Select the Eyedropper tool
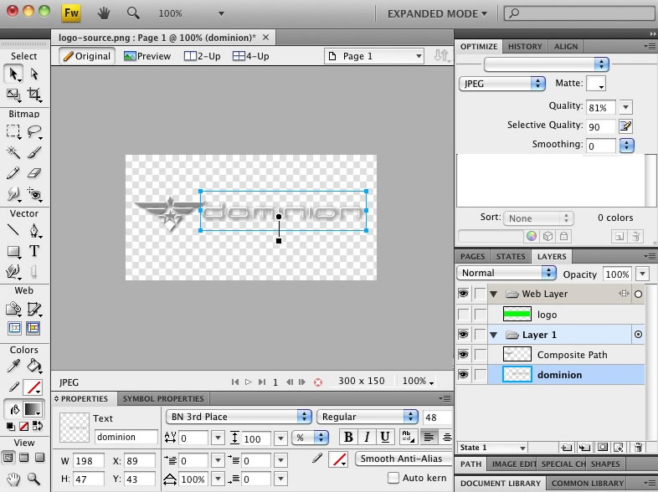Image resolution: width=658 pixels, height=492 pixels. click(13, 366)
